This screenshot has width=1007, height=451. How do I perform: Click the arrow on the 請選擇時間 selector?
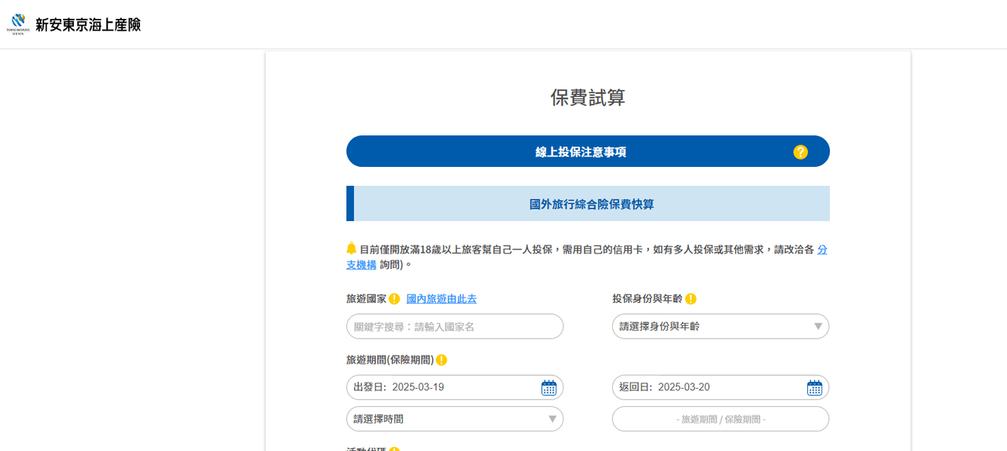pyautogui.click(x=552, y=420)
